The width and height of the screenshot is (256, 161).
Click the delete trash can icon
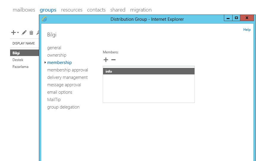pyautogui.click(x=31, y=33)
